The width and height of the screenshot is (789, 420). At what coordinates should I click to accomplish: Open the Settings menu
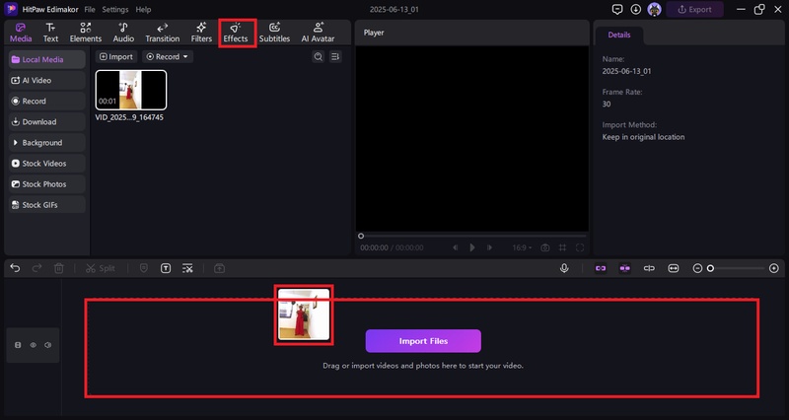click(114, 10)
